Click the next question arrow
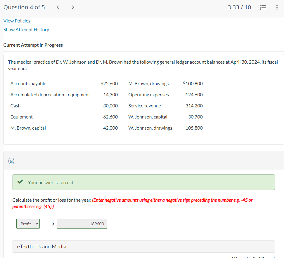 [x=73, y=7]
